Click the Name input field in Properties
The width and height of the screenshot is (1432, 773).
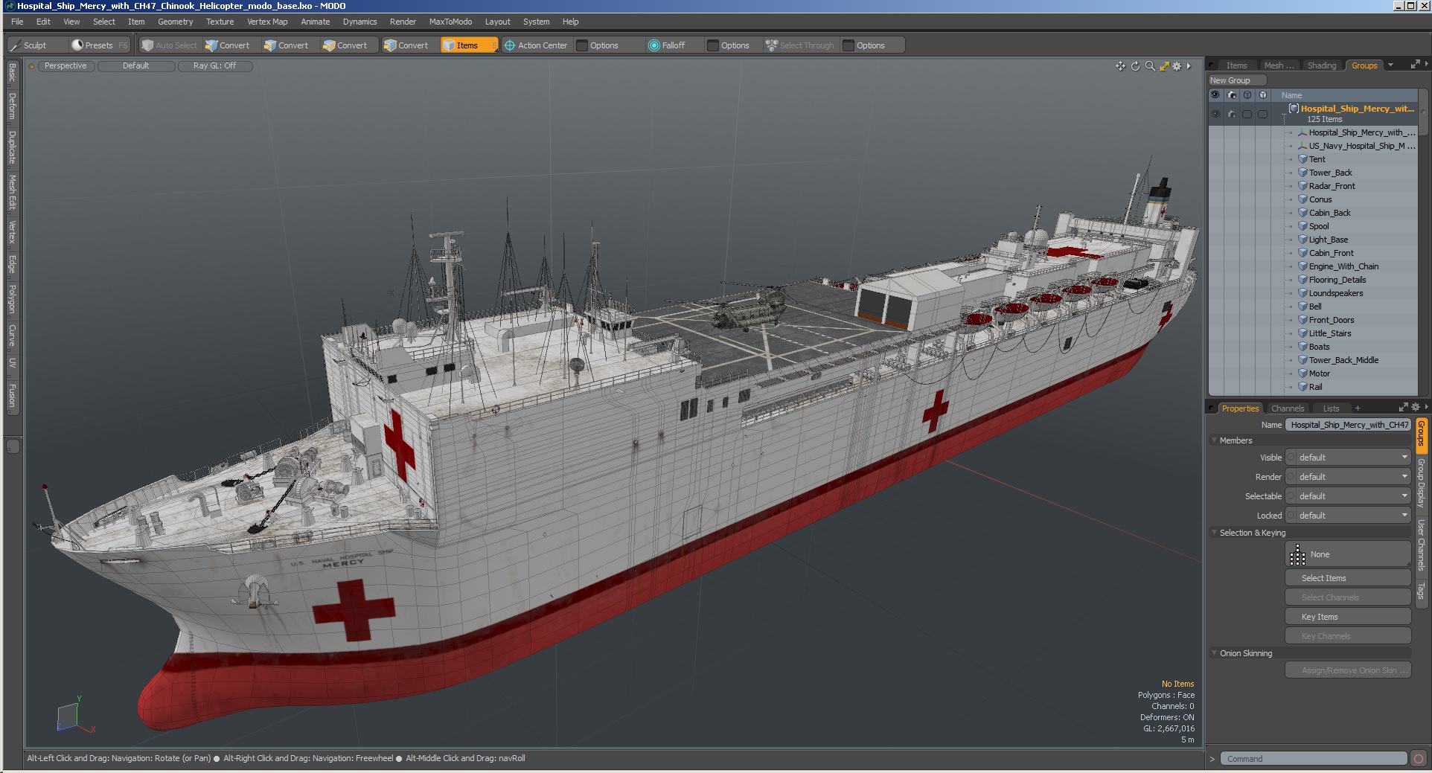pyautogui.click(x=1349, y=425)
